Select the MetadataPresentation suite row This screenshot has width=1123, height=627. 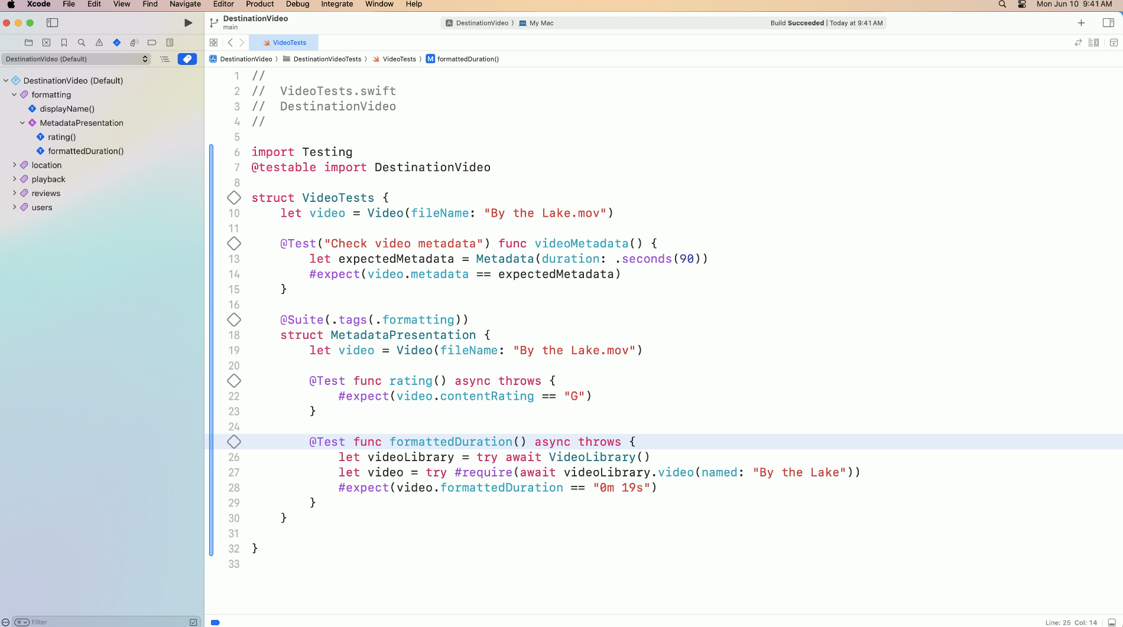pyautogui.click(x=82, y=123)
